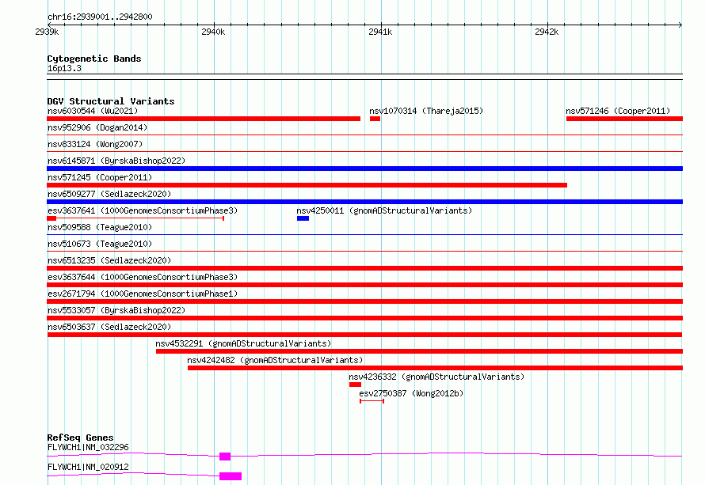This screenshot has width=705, height=485.
Task: Open the nsv1070314 (Thareja2015) label
Action: (x=426, y=111)
